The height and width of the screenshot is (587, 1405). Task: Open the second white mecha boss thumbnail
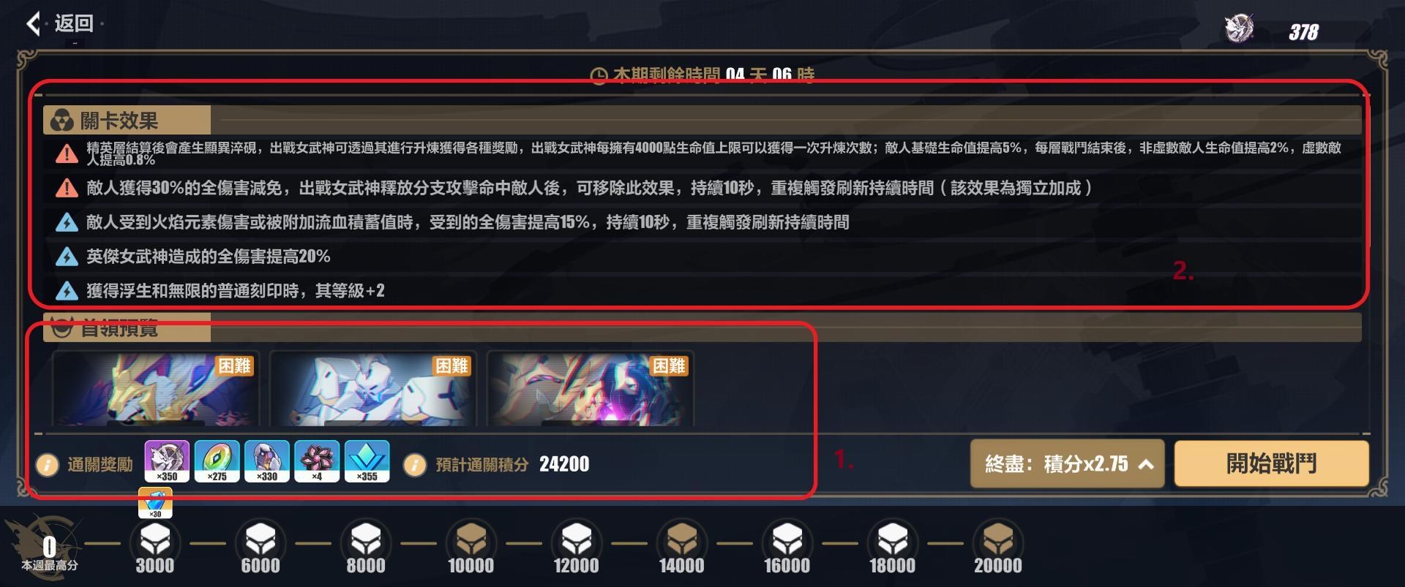[x=372, y=389]
